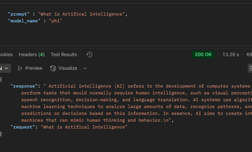Image resolution: width=252 pixels, height=152 pixels.
Task: Click the Visualize button
Action: [x=64, y=68]
